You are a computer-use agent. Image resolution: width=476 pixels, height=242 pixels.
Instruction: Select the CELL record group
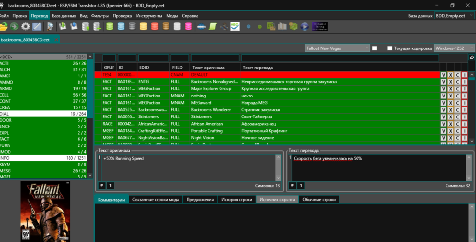(43, 95)
